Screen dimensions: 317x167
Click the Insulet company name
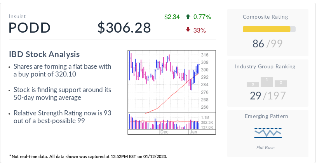pyautogui.click(x=17, y=16)
